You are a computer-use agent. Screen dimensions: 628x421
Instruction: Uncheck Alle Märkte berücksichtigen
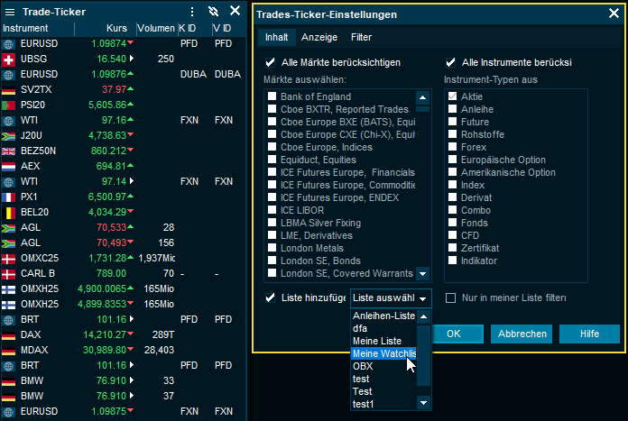click(x=270, y=63)
